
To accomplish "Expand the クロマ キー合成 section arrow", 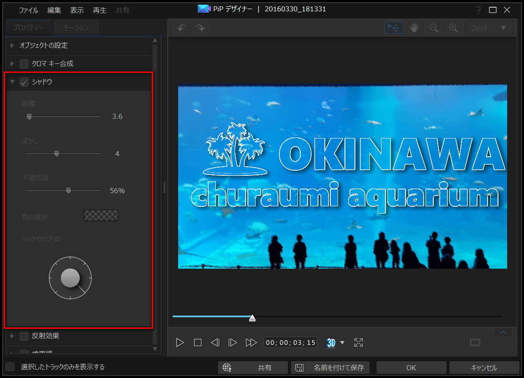I will 12,63.
